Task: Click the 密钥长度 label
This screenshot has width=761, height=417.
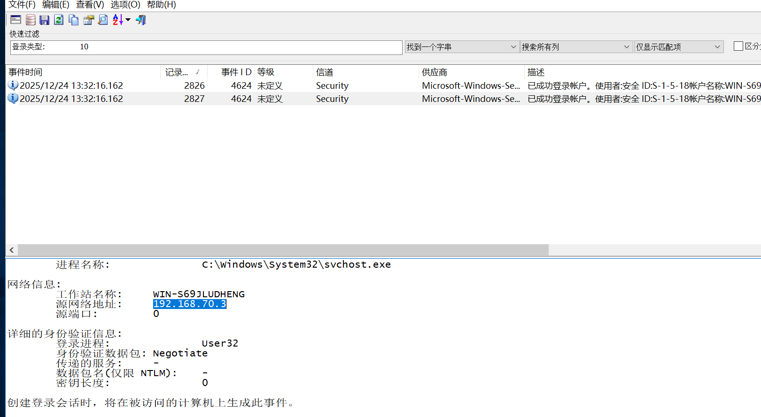Action: coord(83,383)
